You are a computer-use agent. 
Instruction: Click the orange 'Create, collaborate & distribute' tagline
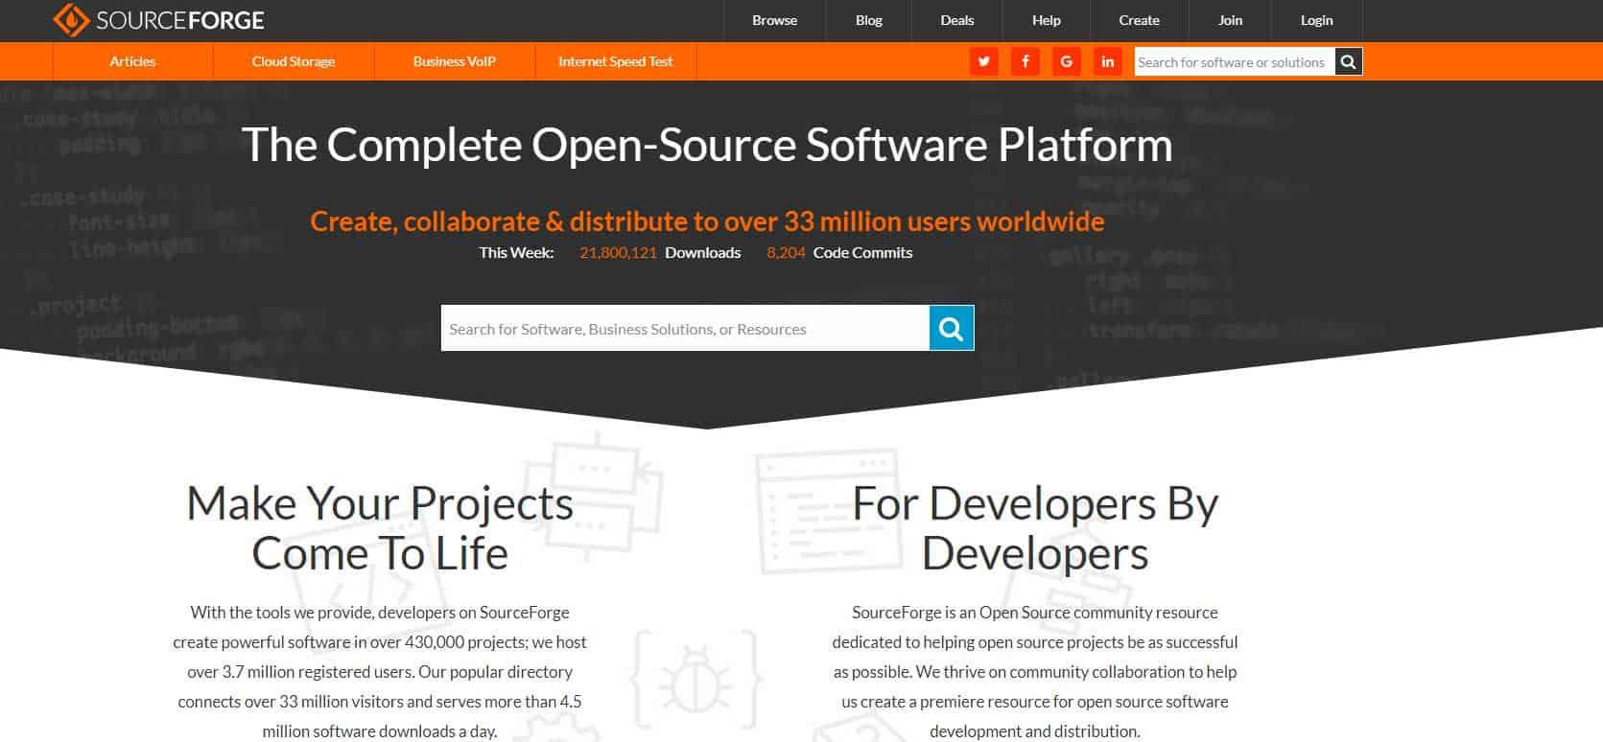(707, 221)
